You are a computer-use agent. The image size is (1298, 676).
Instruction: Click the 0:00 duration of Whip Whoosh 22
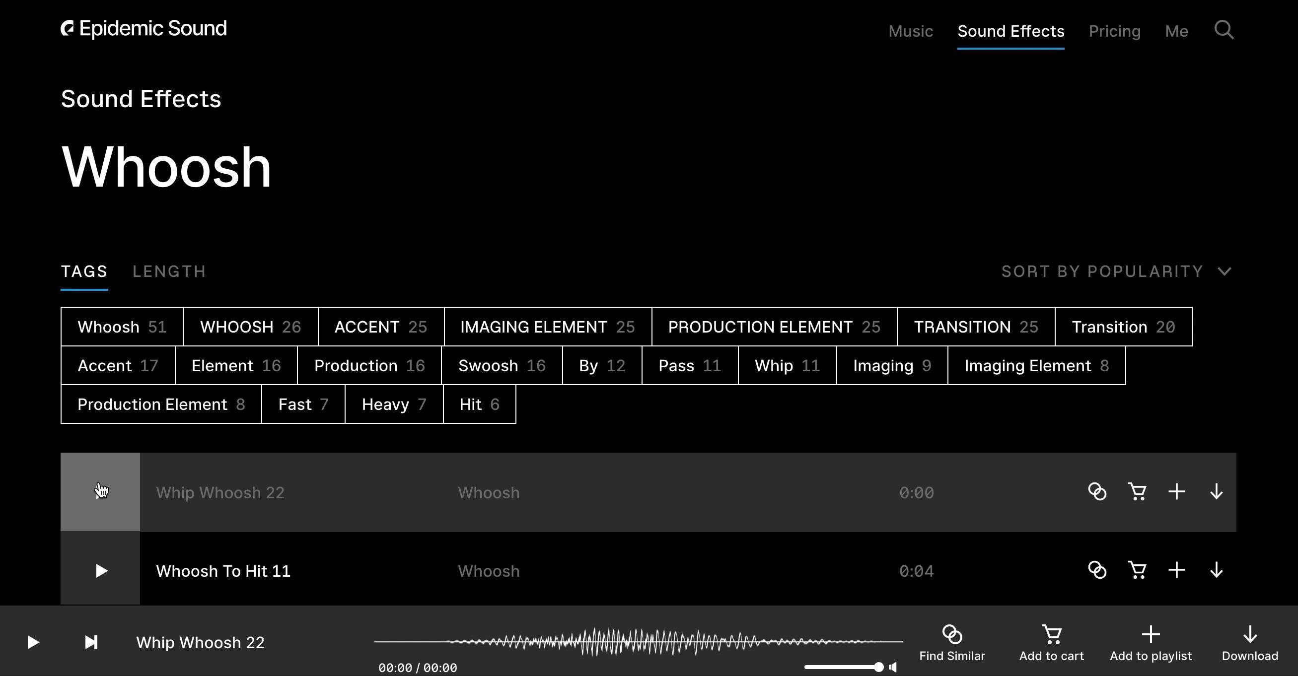coord(917,492)
